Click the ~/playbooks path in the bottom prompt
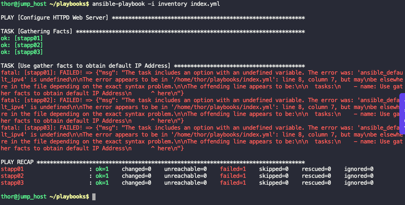Screen dimensions: 405x205 (68, 197)
